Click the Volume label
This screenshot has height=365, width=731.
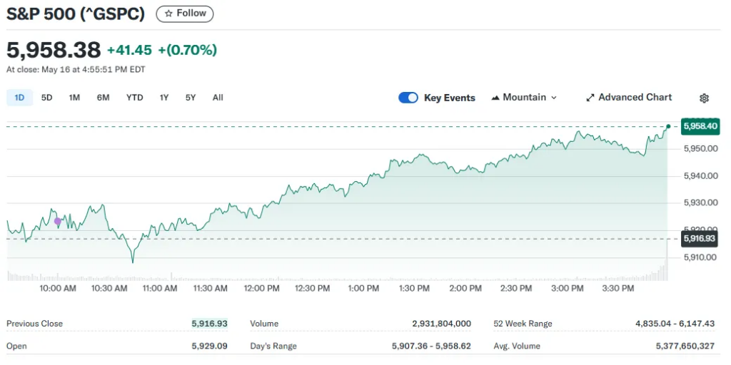click(264, 324)
